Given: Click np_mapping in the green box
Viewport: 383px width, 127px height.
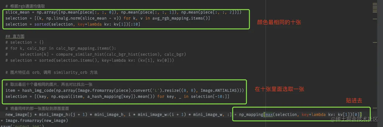Looking at the screenshot, I should point(251,114).
